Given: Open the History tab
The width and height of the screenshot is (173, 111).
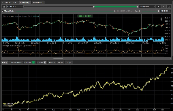Looking at the screenshot, I should [x=52, y=63].
